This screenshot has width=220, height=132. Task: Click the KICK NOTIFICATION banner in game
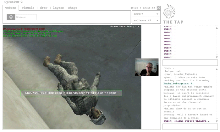[x=71, y=93]
